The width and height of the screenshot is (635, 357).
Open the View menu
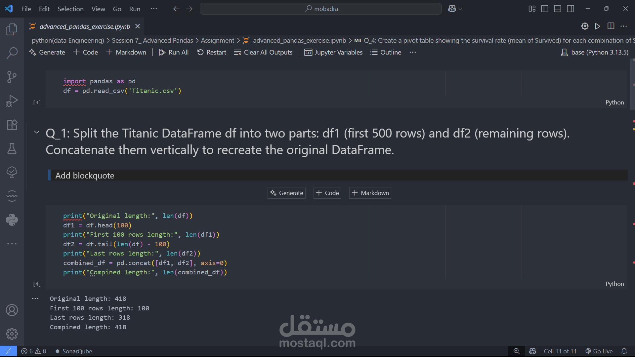click(98, 9)
